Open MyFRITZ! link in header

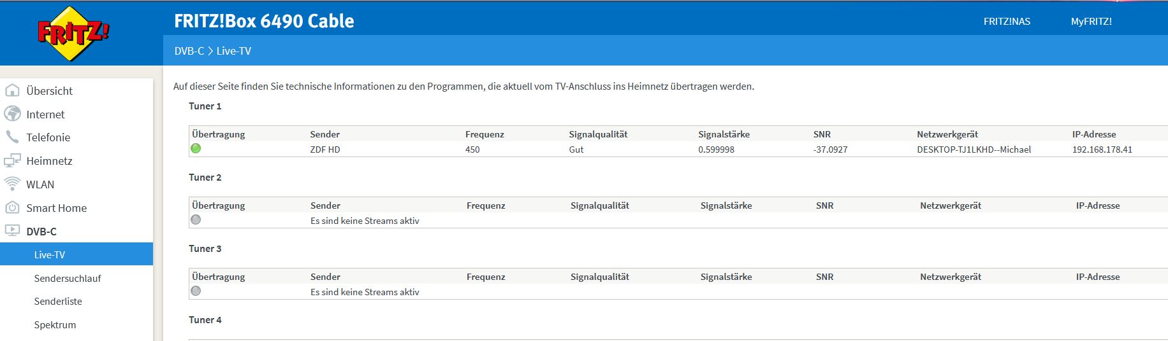(1091, 22)
